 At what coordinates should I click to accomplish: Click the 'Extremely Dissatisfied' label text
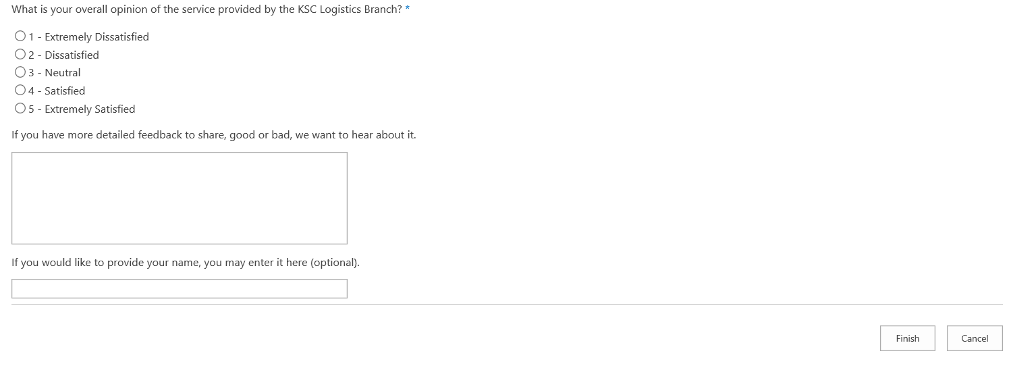(x=97, y=36)
